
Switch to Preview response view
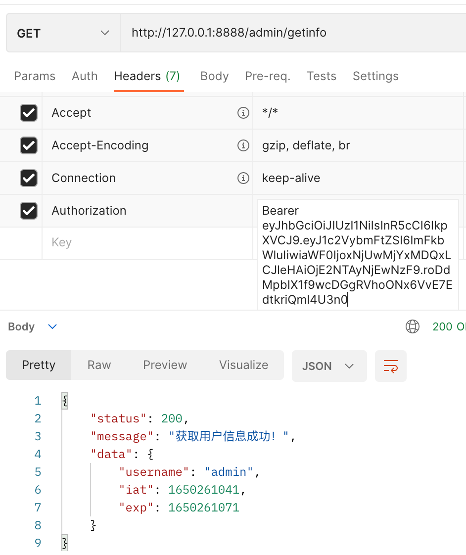[165, 365]
